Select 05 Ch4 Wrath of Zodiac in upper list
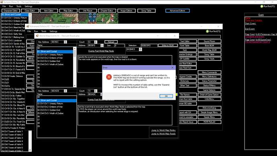 coord(55,64)
